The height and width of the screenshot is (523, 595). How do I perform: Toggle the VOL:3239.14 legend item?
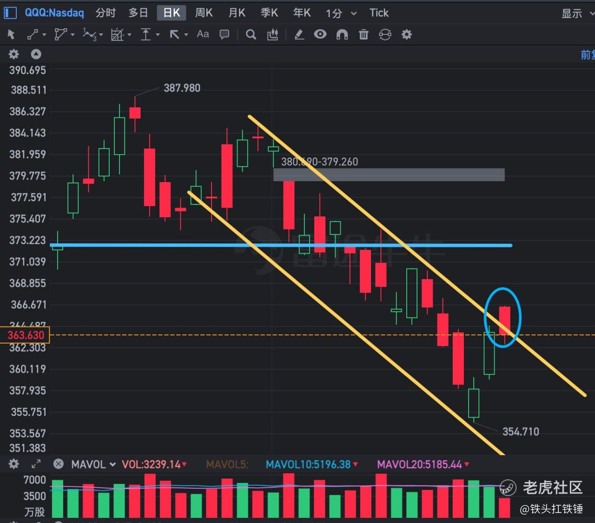coord(154,464)
